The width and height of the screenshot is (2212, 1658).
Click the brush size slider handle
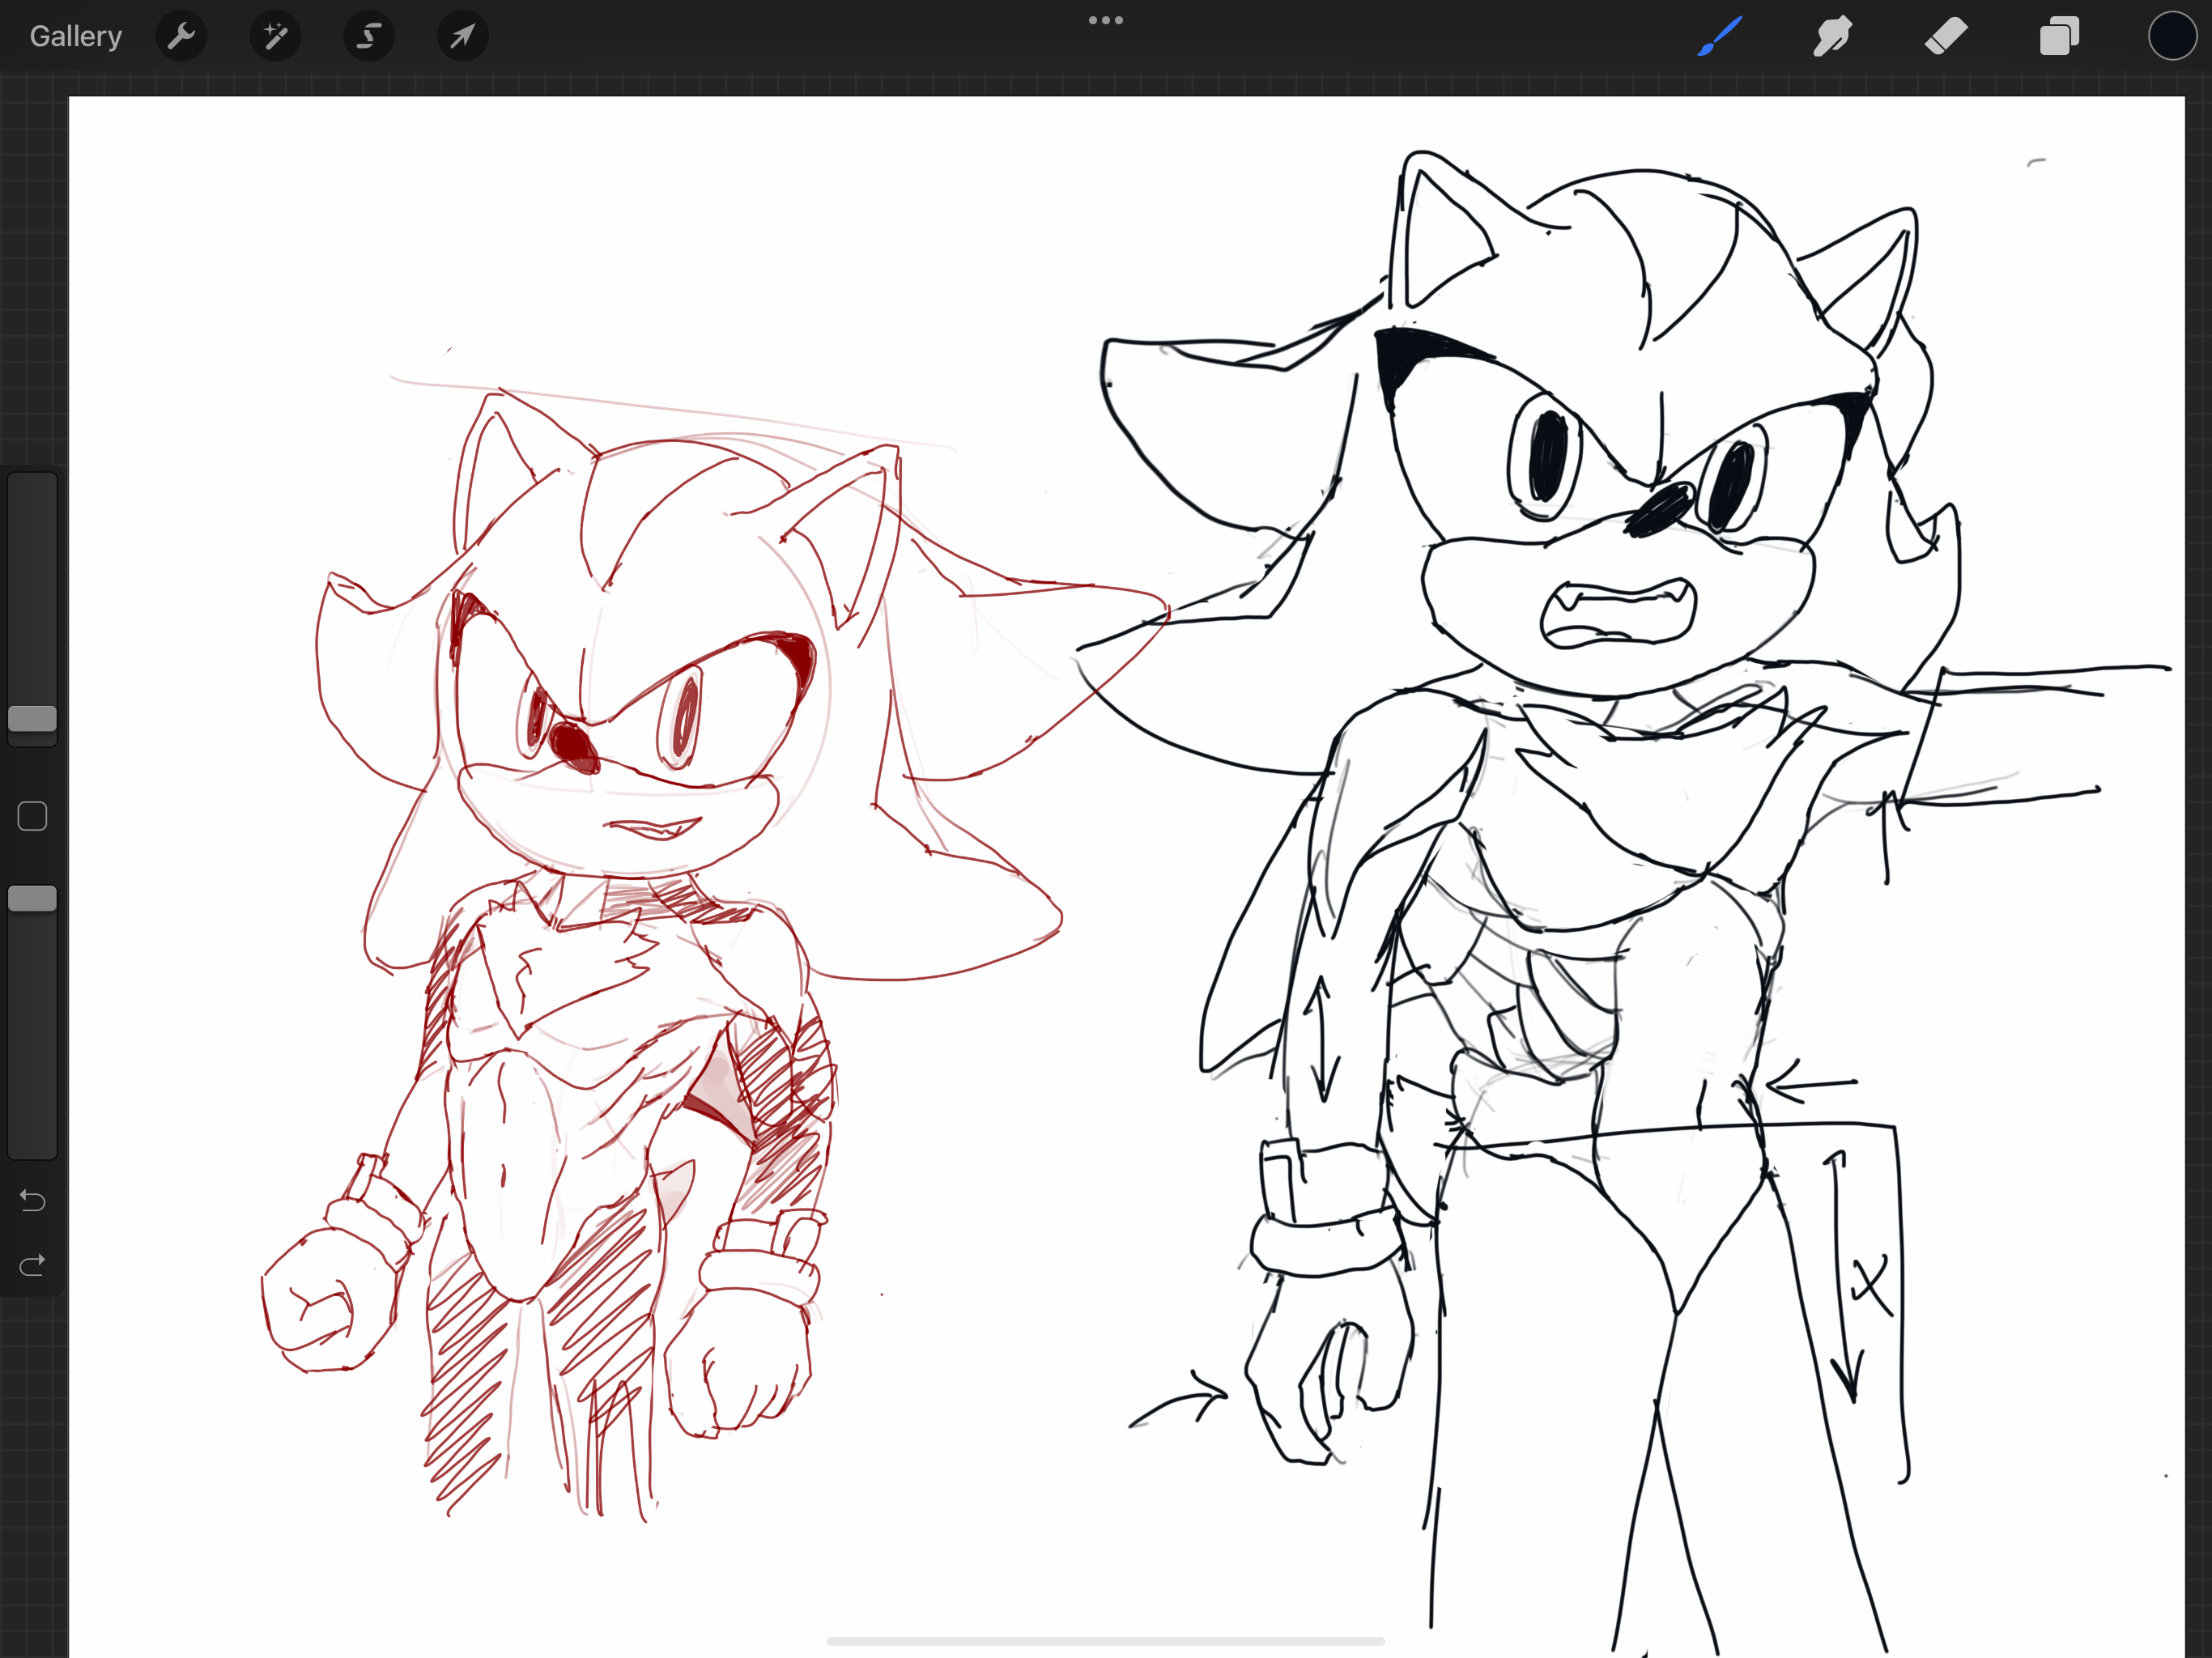32,718
